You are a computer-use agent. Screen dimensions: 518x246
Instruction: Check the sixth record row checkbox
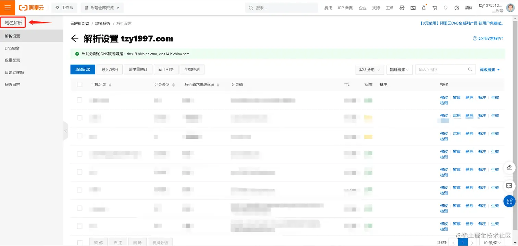pyautogui.click(x=79, y=190)
